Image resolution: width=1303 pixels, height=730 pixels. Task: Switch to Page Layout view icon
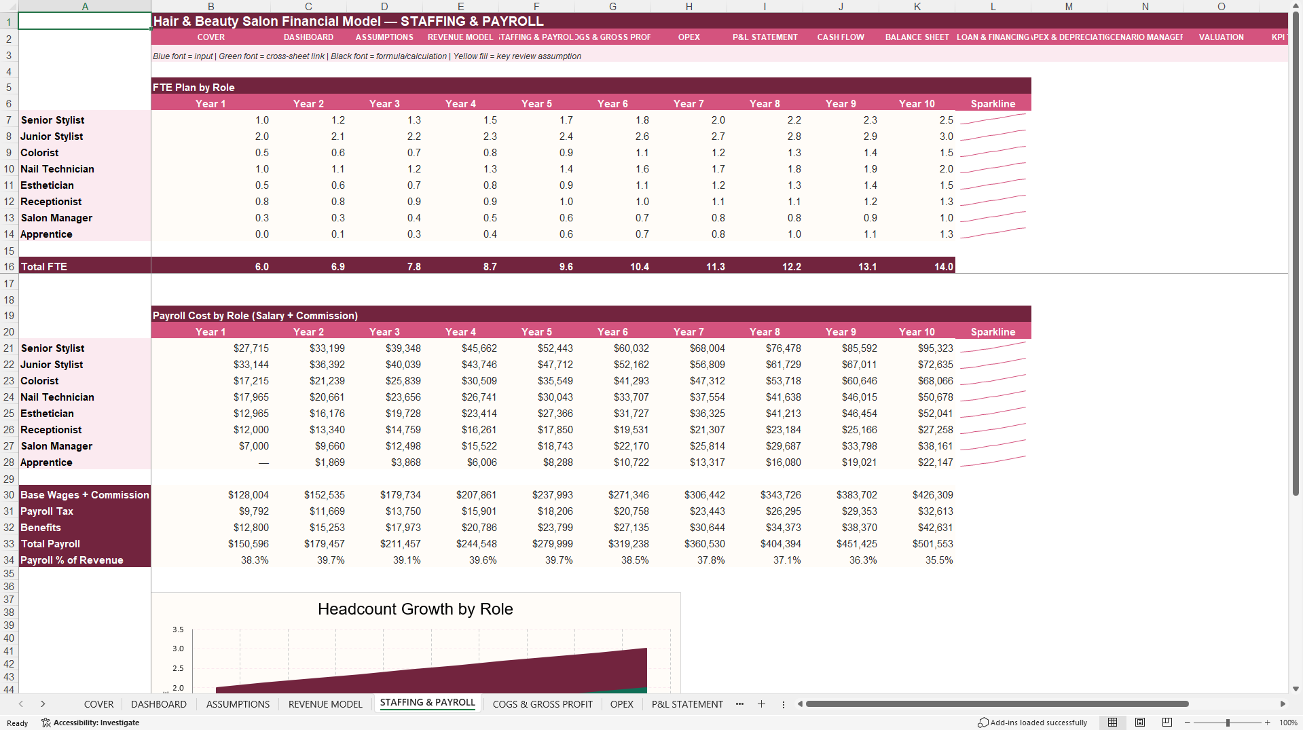click(x=1140, y=723)
